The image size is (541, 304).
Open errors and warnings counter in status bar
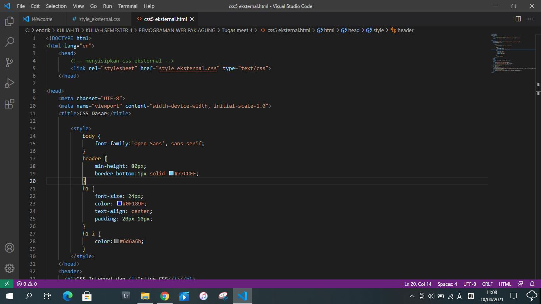tap(27, 284)
